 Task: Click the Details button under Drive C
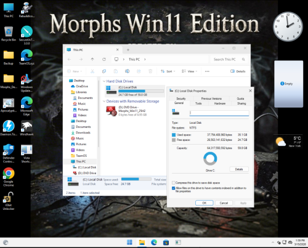239,169
